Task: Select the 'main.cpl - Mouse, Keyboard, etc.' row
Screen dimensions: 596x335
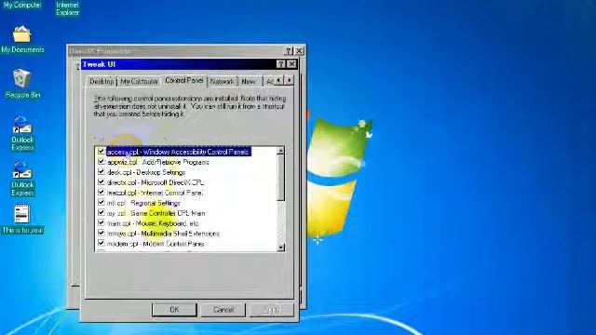Action: click(x=153, y=223)
